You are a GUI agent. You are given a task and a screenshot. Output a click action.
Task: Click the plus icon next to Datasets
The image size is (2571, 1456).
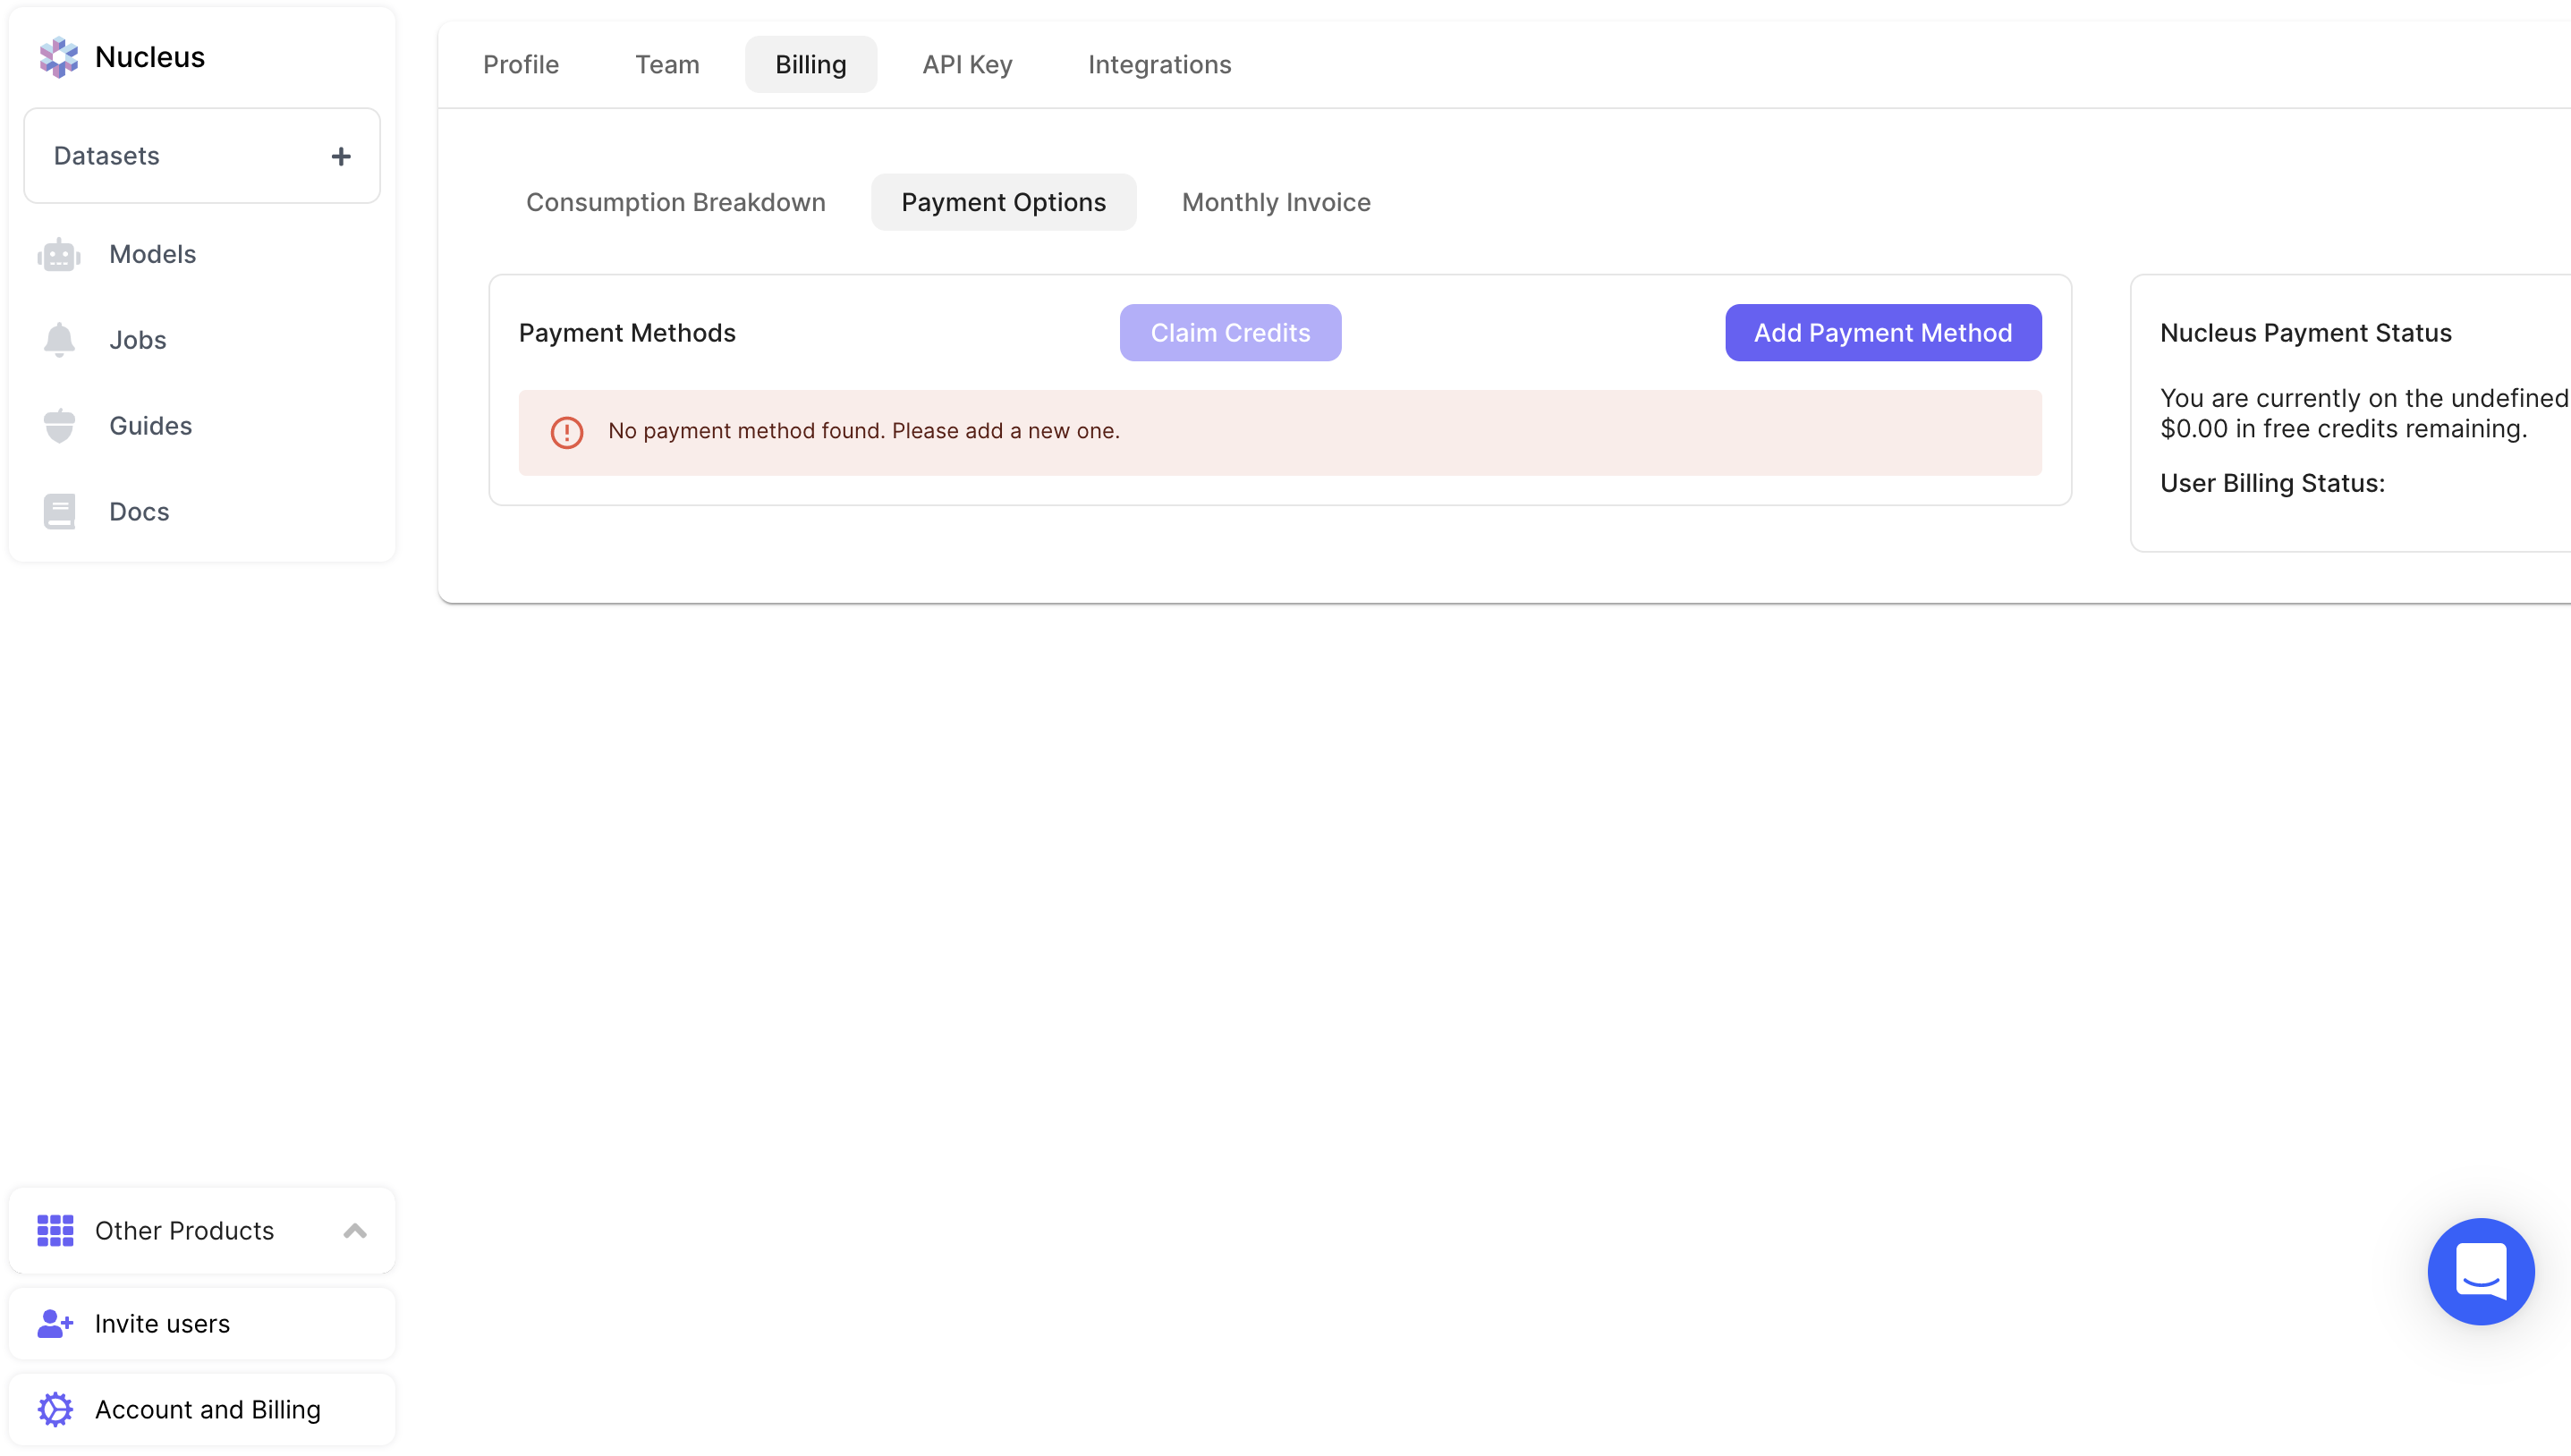(341, 156)
